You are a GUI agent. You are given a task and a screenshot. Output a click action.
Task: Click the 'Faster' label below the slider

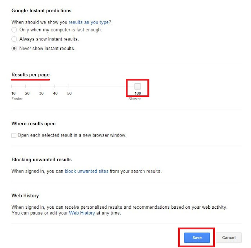[x=17, y=99]
